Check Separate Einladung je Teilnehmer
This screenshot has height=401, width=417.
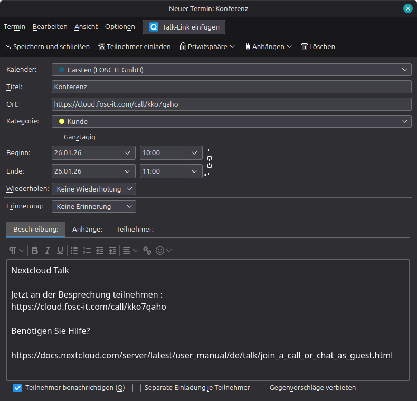point(137,388)
